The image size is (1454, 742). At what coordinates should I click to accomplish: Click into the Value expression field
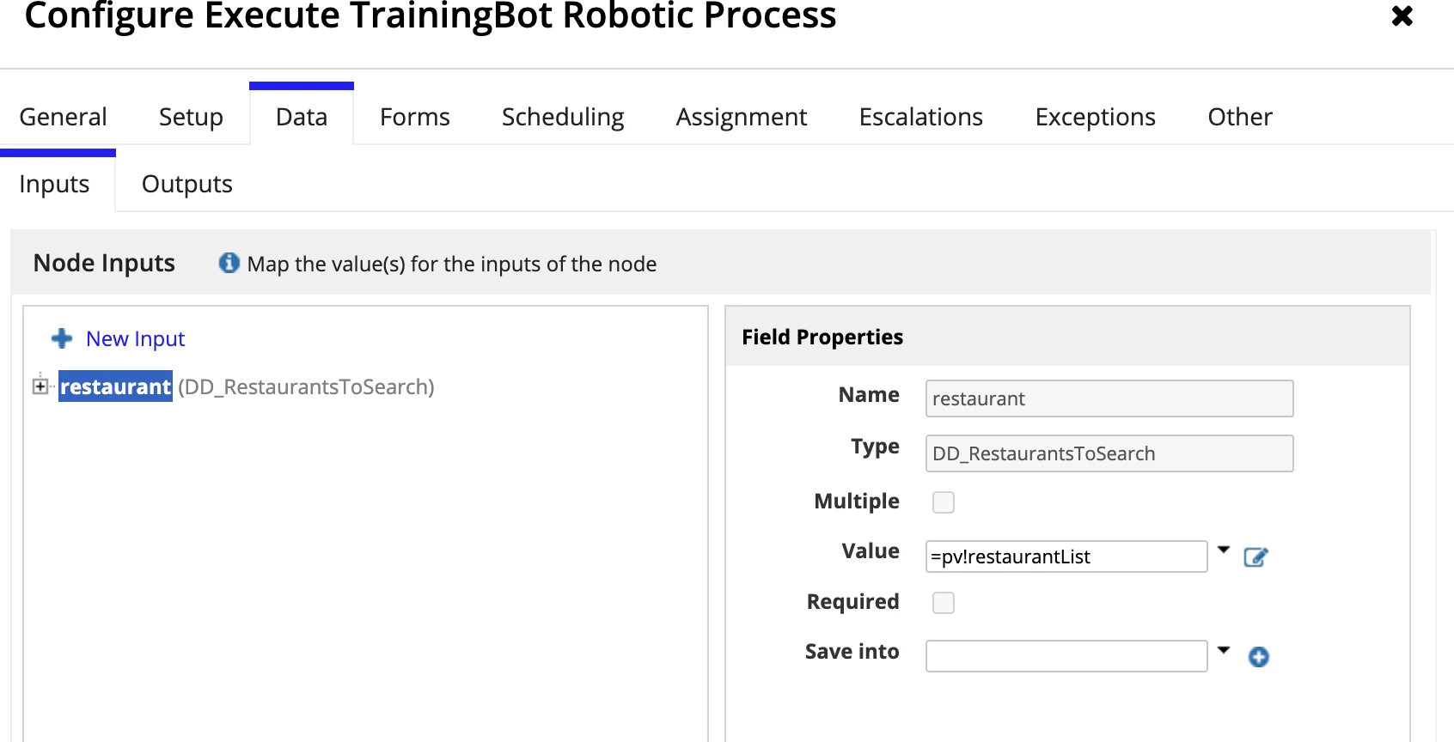(x=1066, y=556)
